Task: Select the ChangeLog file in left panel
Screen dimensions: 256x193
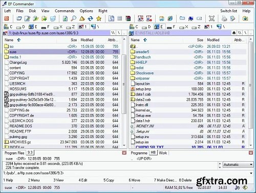Action: click(61, 63)
